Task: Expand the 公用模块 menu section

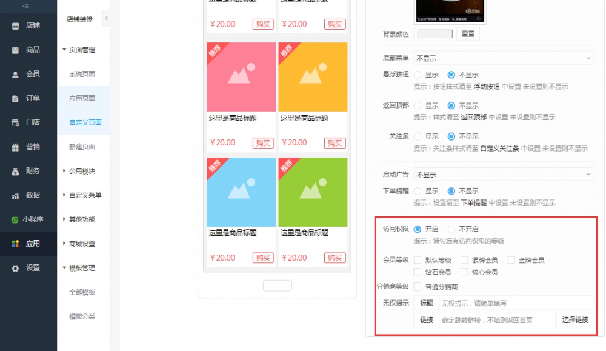Action: coord(81,170)
